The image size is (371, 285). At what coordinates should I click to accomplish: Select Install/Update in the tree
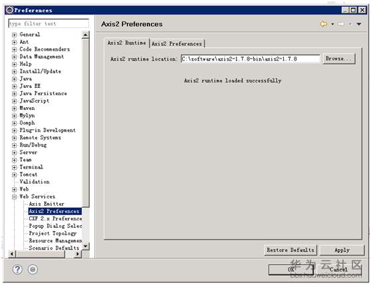[40, 71]
